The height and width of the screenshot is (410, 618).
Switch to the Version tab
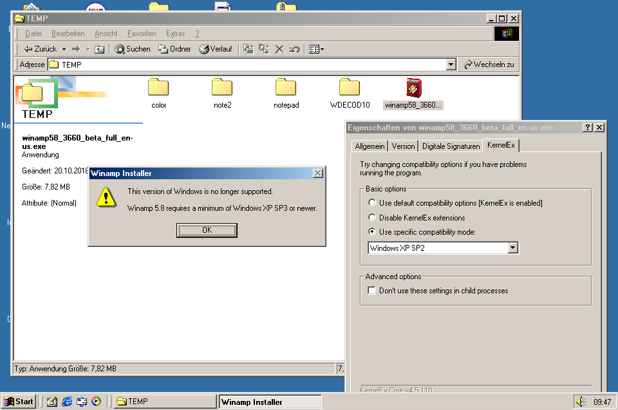pyautogui.click(x=403, y=146)
